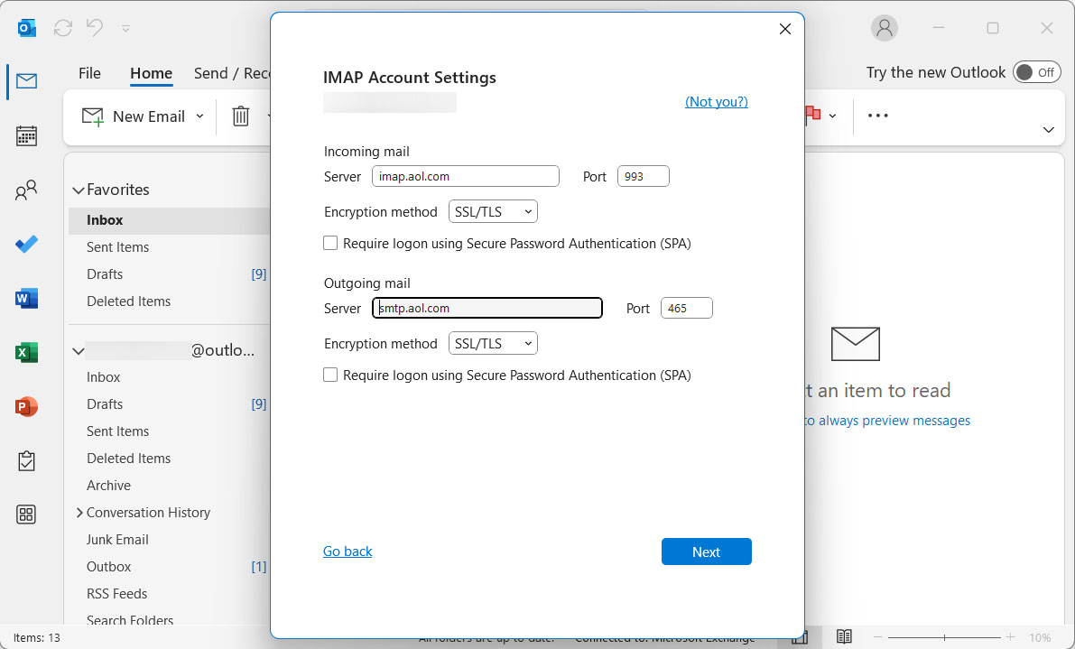
Task: Open the Calendar view
Action: point(26,135)
